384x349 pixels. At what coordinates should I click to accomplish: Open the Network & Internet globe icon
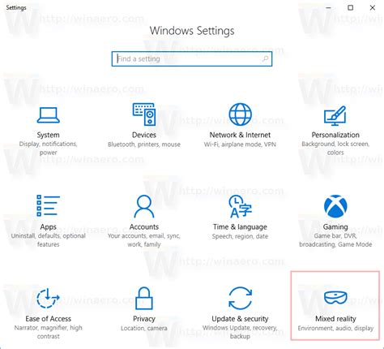[240, 114]
